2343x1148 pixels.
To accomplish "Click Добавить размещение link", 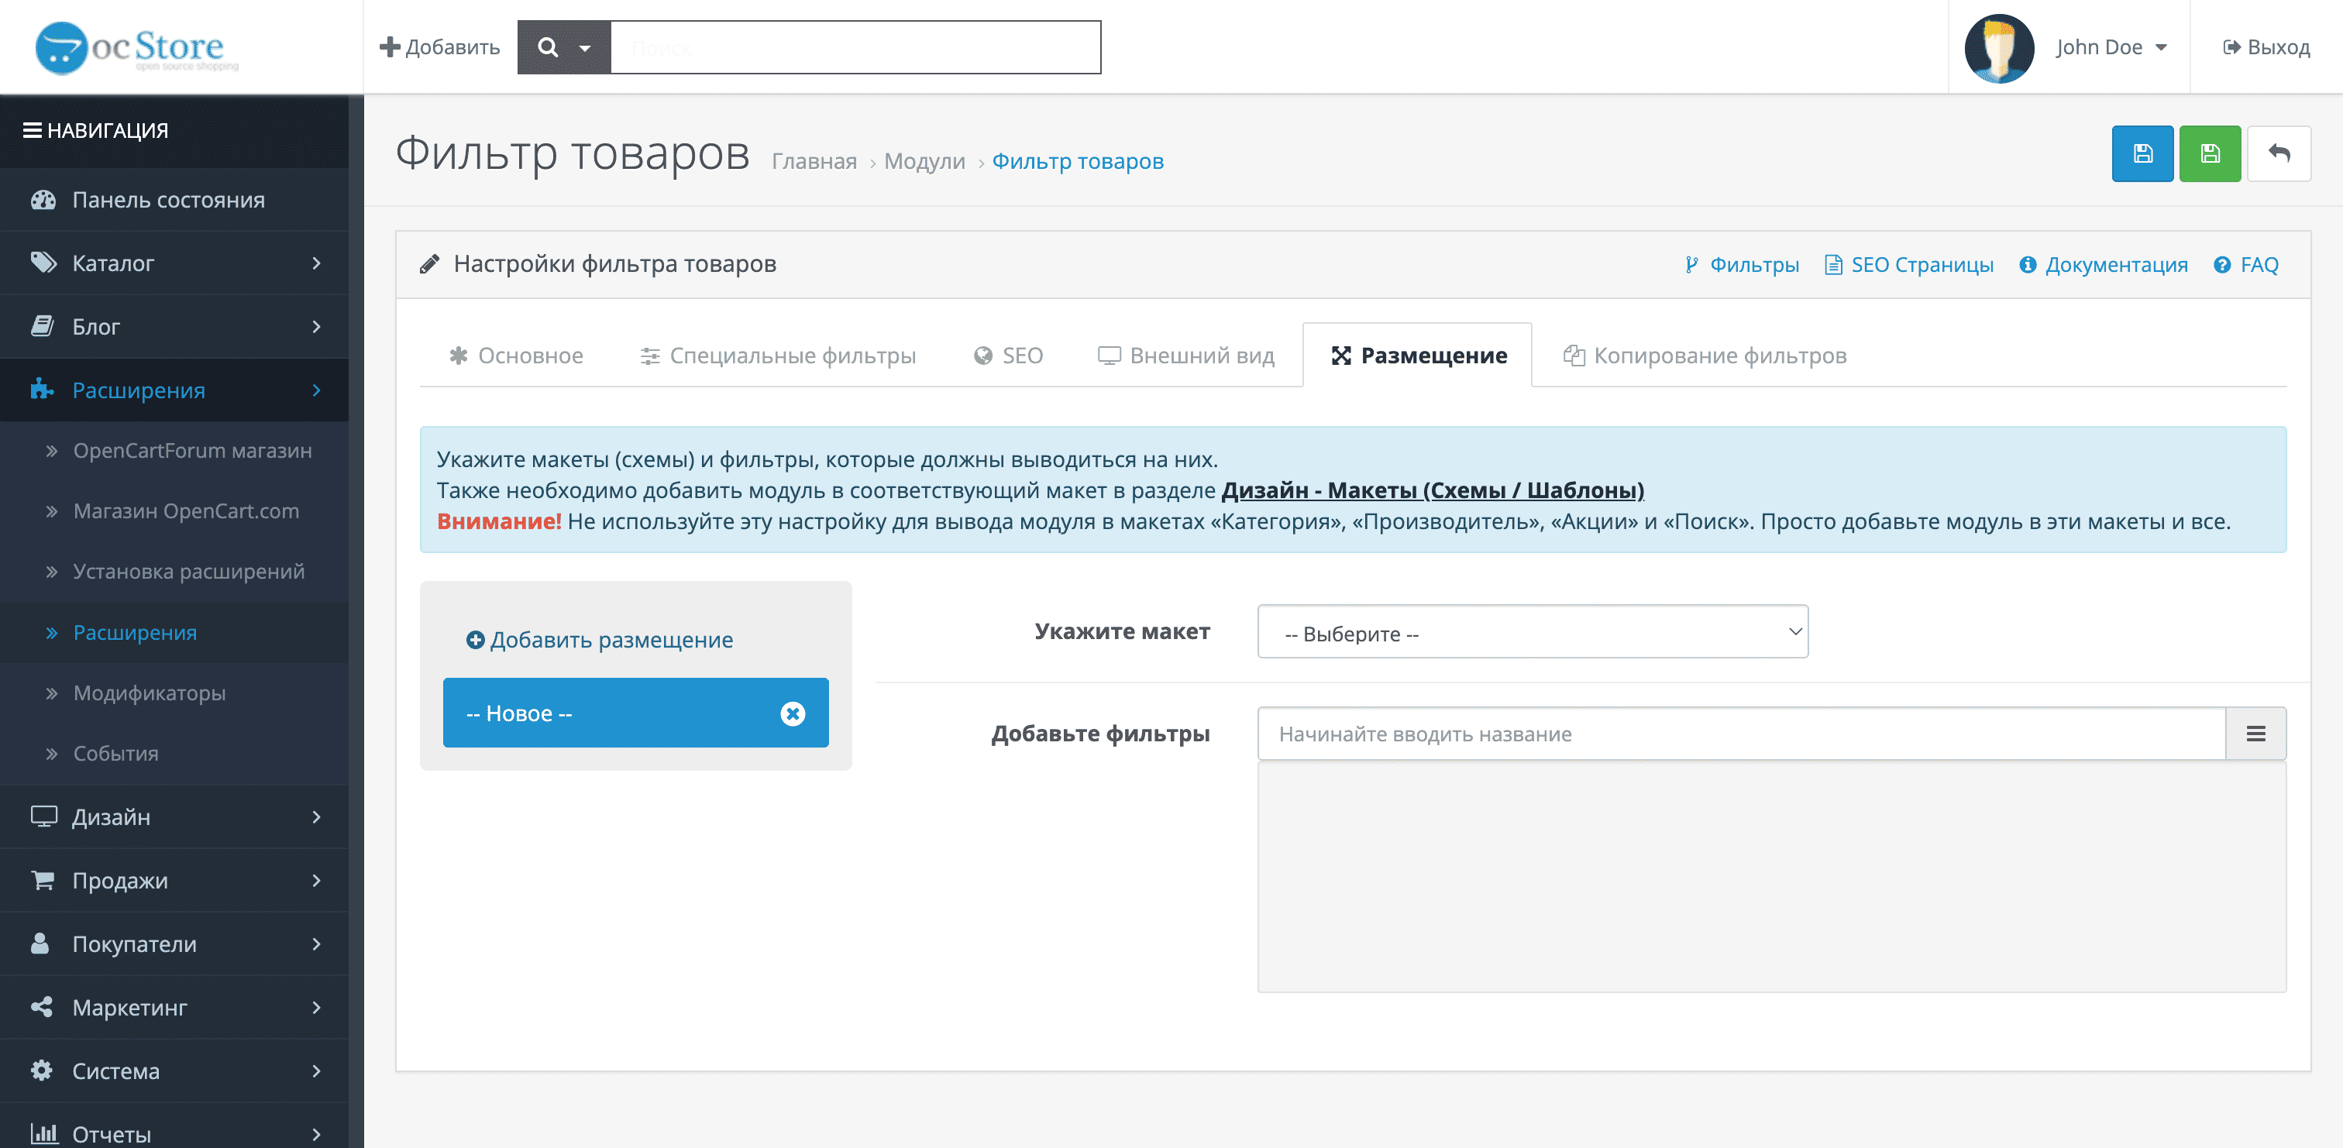I will (600, 640).
